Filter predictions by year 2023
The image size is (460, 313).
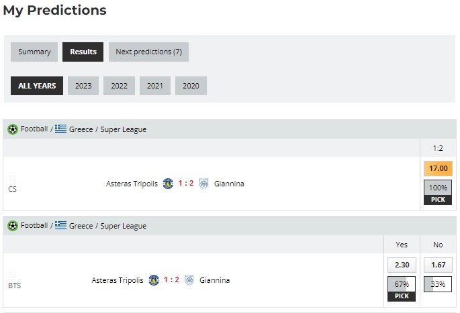[83, 86]
